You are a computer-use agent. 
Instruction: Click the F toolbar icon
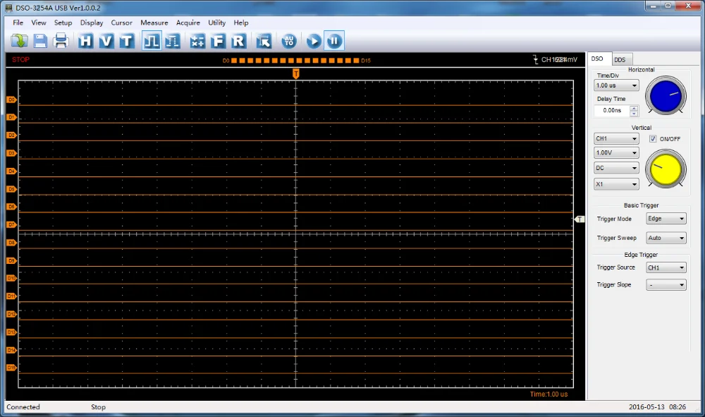tap(218, 41)
